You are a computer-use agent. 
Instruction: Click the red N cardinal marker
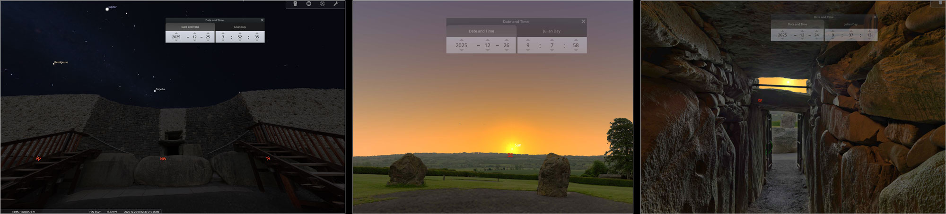pos(268,158)
